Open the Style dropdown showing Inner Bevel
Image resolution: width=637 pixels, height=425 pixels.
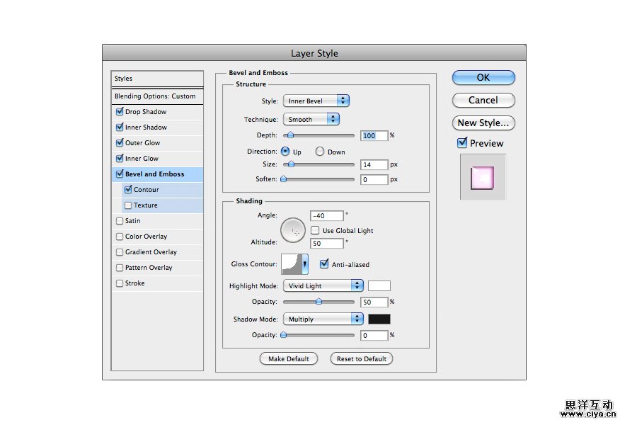pyautogui.click(x=316, y=101)
